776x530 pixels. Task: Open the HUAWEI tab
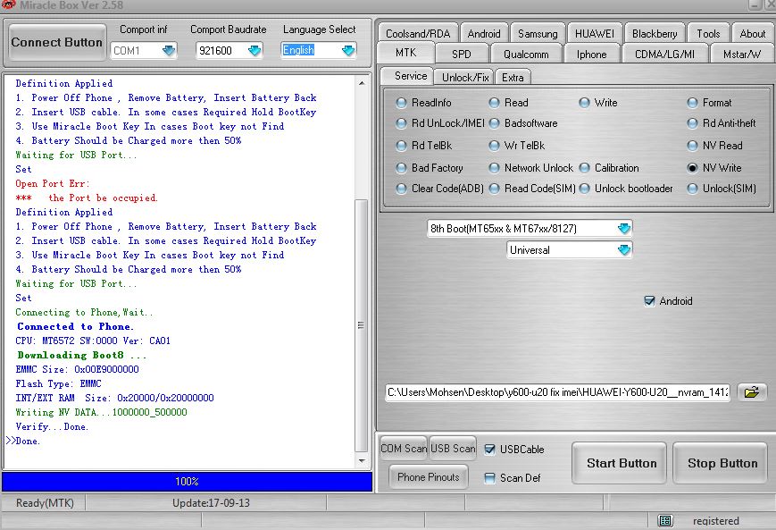coord(595,34)
